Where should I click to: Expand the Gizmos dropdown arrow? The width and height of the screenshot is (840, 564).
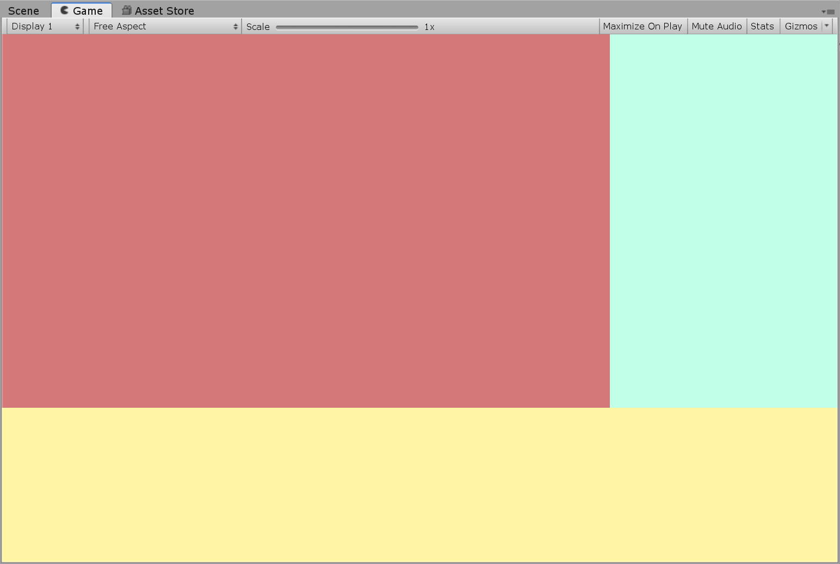click(827, 26)
